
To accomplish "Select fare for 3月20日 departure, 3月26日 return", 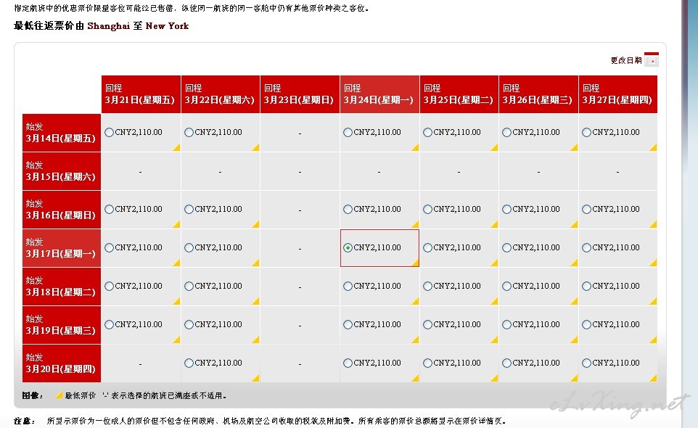I will coord(506,363).
